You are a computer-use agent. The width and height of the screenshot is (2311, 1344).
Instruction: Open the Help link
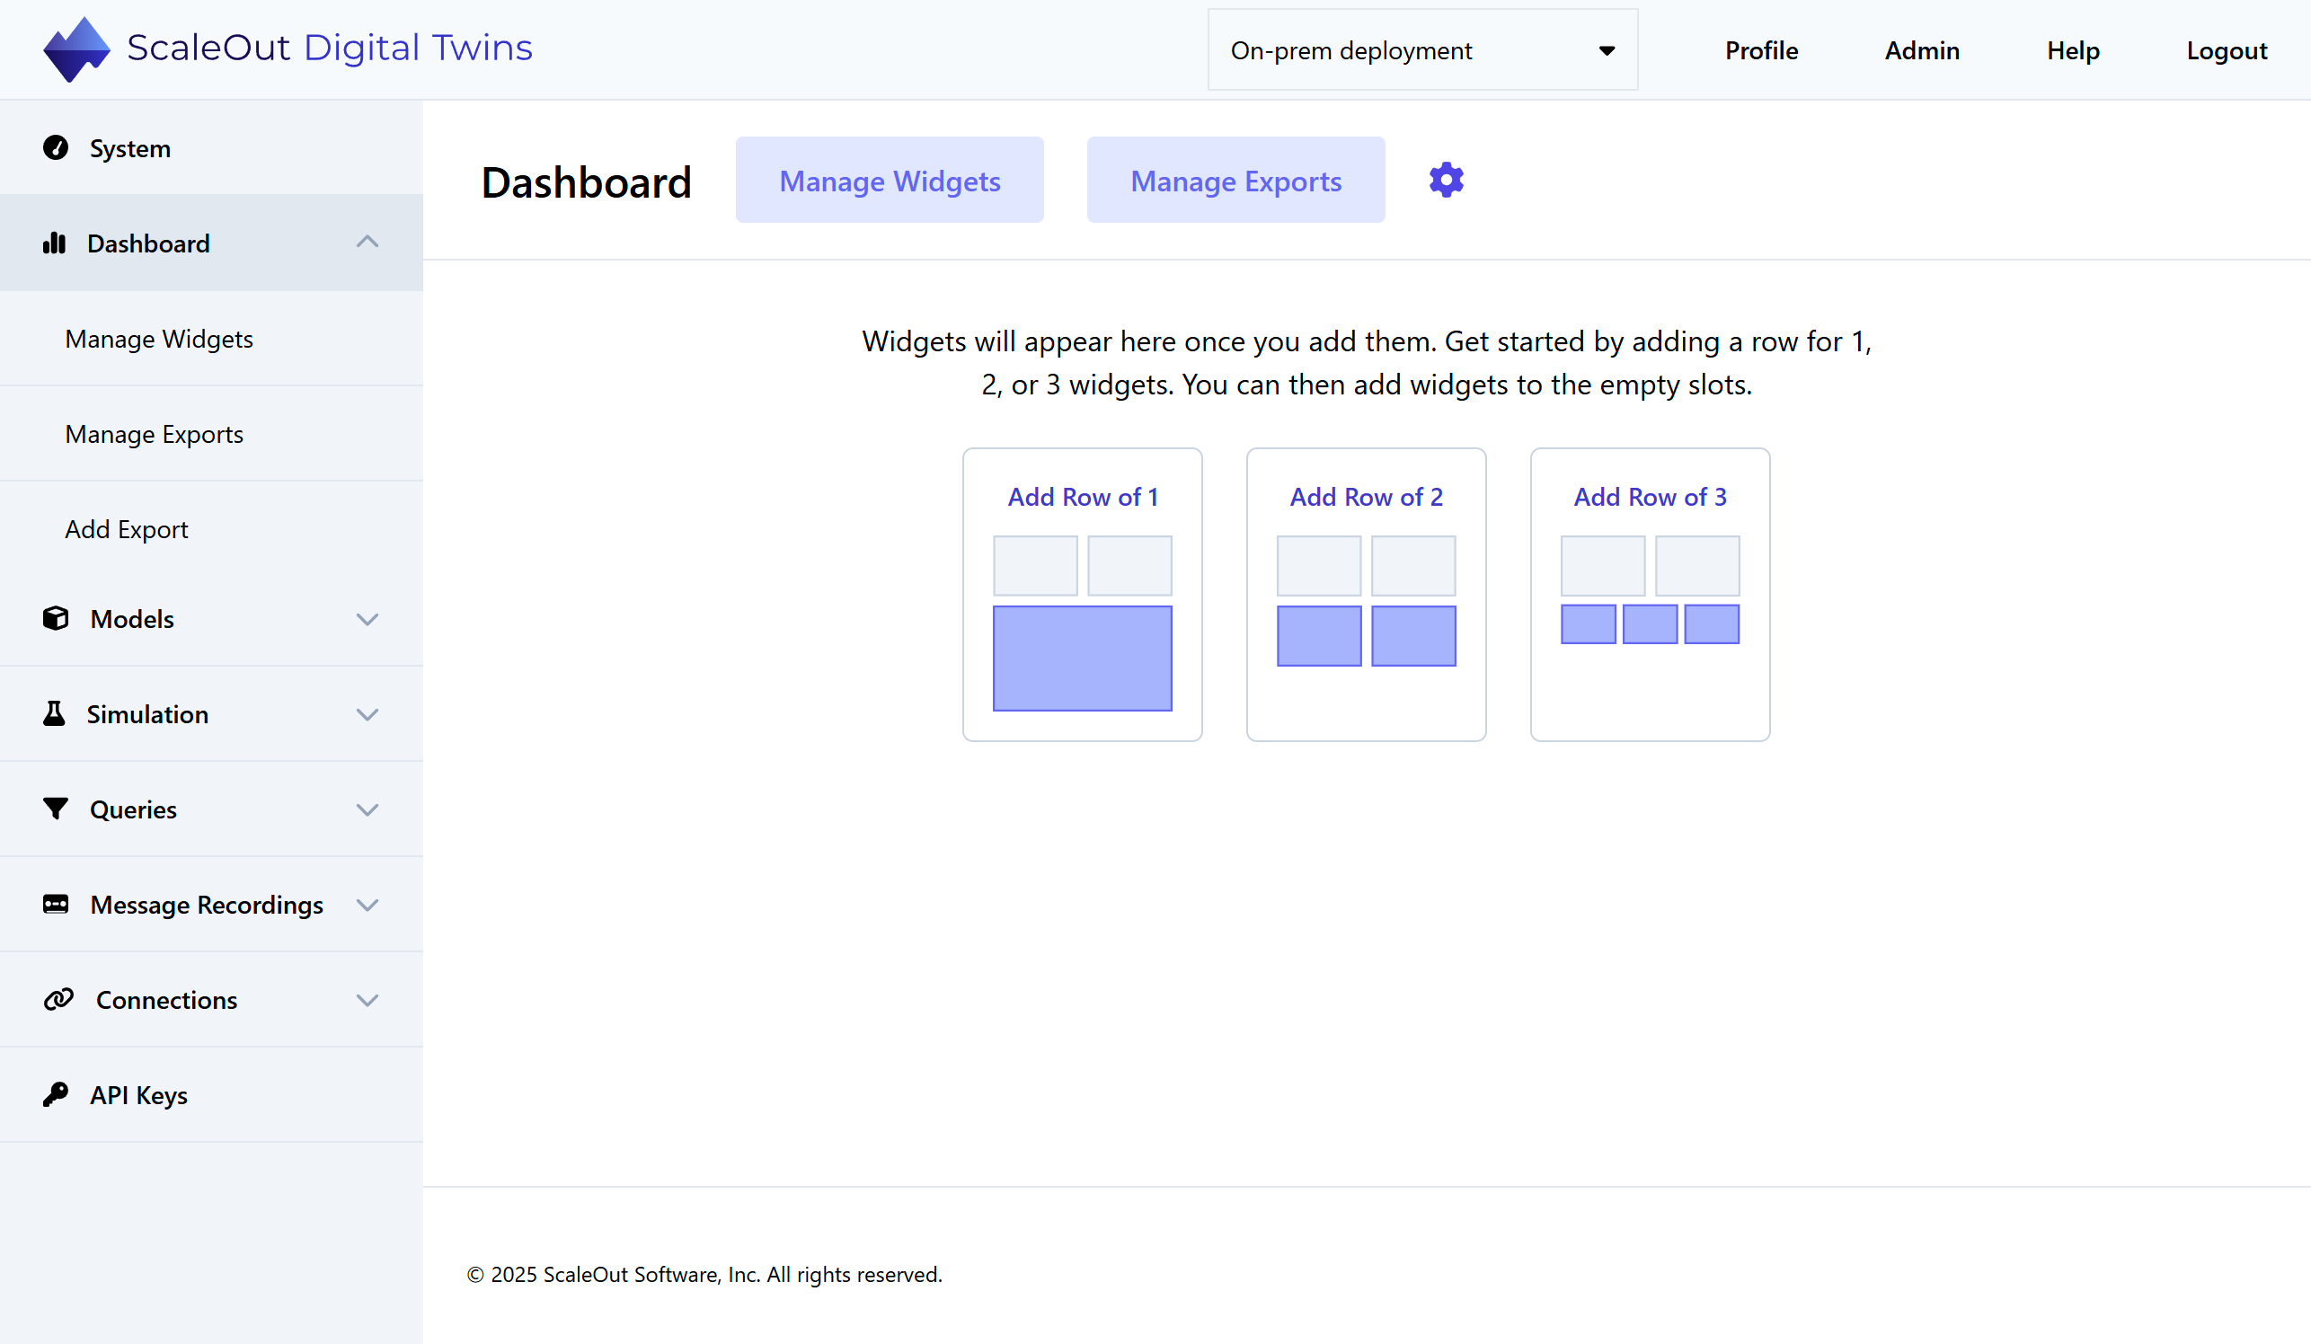[2073, 50]
